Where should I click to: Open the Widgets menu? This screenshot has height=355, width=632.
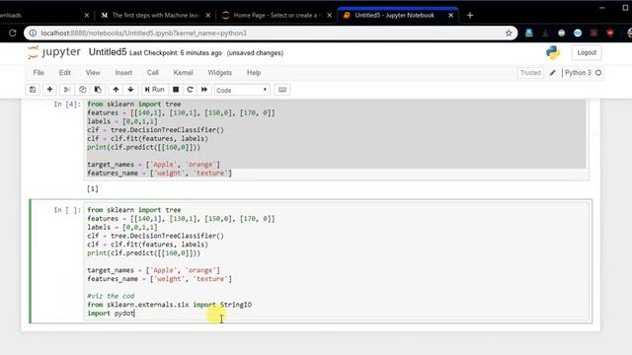tap(219, 73)
